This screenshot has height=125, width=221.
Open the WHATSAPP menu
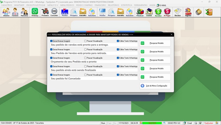pos(19,5)
